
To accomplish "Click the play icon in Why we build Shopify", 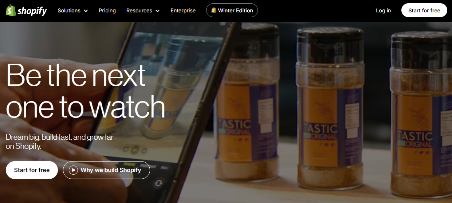I will (x=73, y=170).
